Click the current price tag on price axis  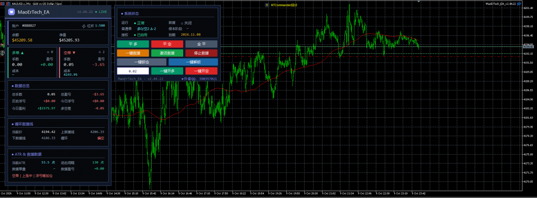point(529,47)
